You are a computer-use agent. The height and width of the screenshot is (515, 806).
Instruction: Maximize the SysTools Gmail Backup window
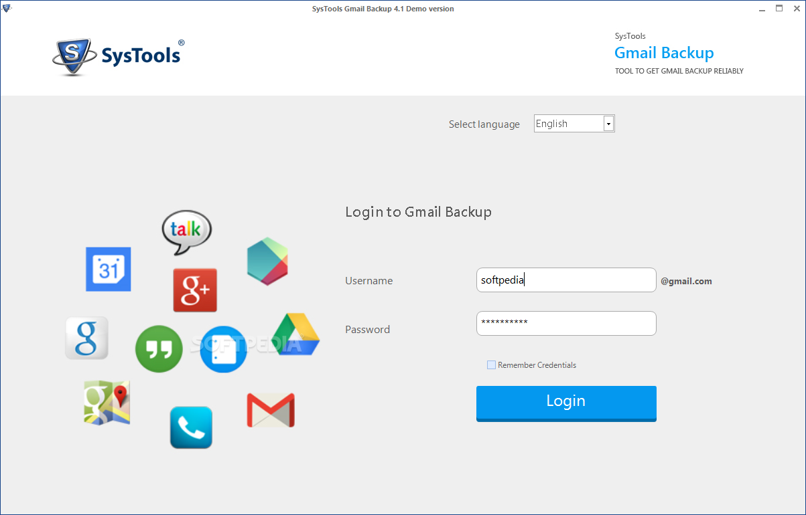click(779, 9)
